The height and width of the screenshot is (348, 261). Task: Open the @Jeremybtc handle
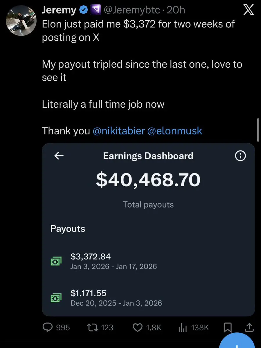pos(132,10)
